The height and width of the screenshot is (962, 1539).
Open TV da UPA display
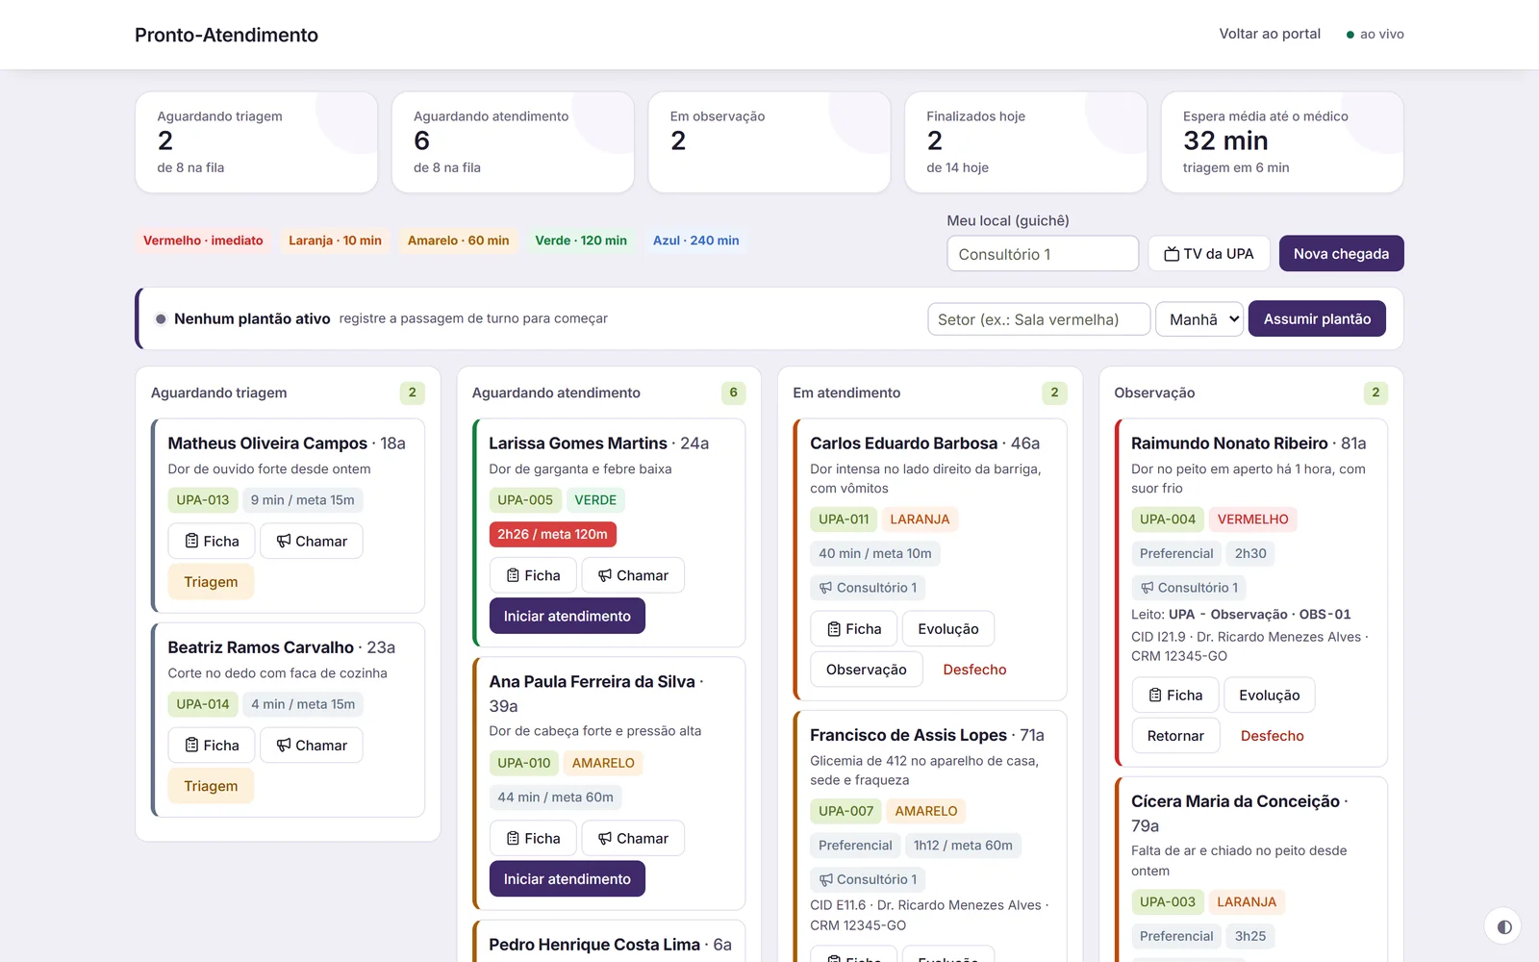[1209, 254]
